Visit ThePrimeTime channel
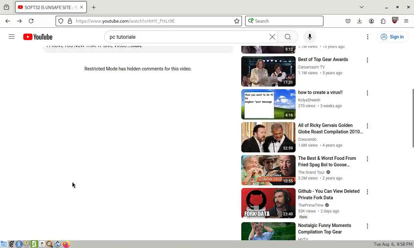The image size is (414, 248). [x=311, y=205]
